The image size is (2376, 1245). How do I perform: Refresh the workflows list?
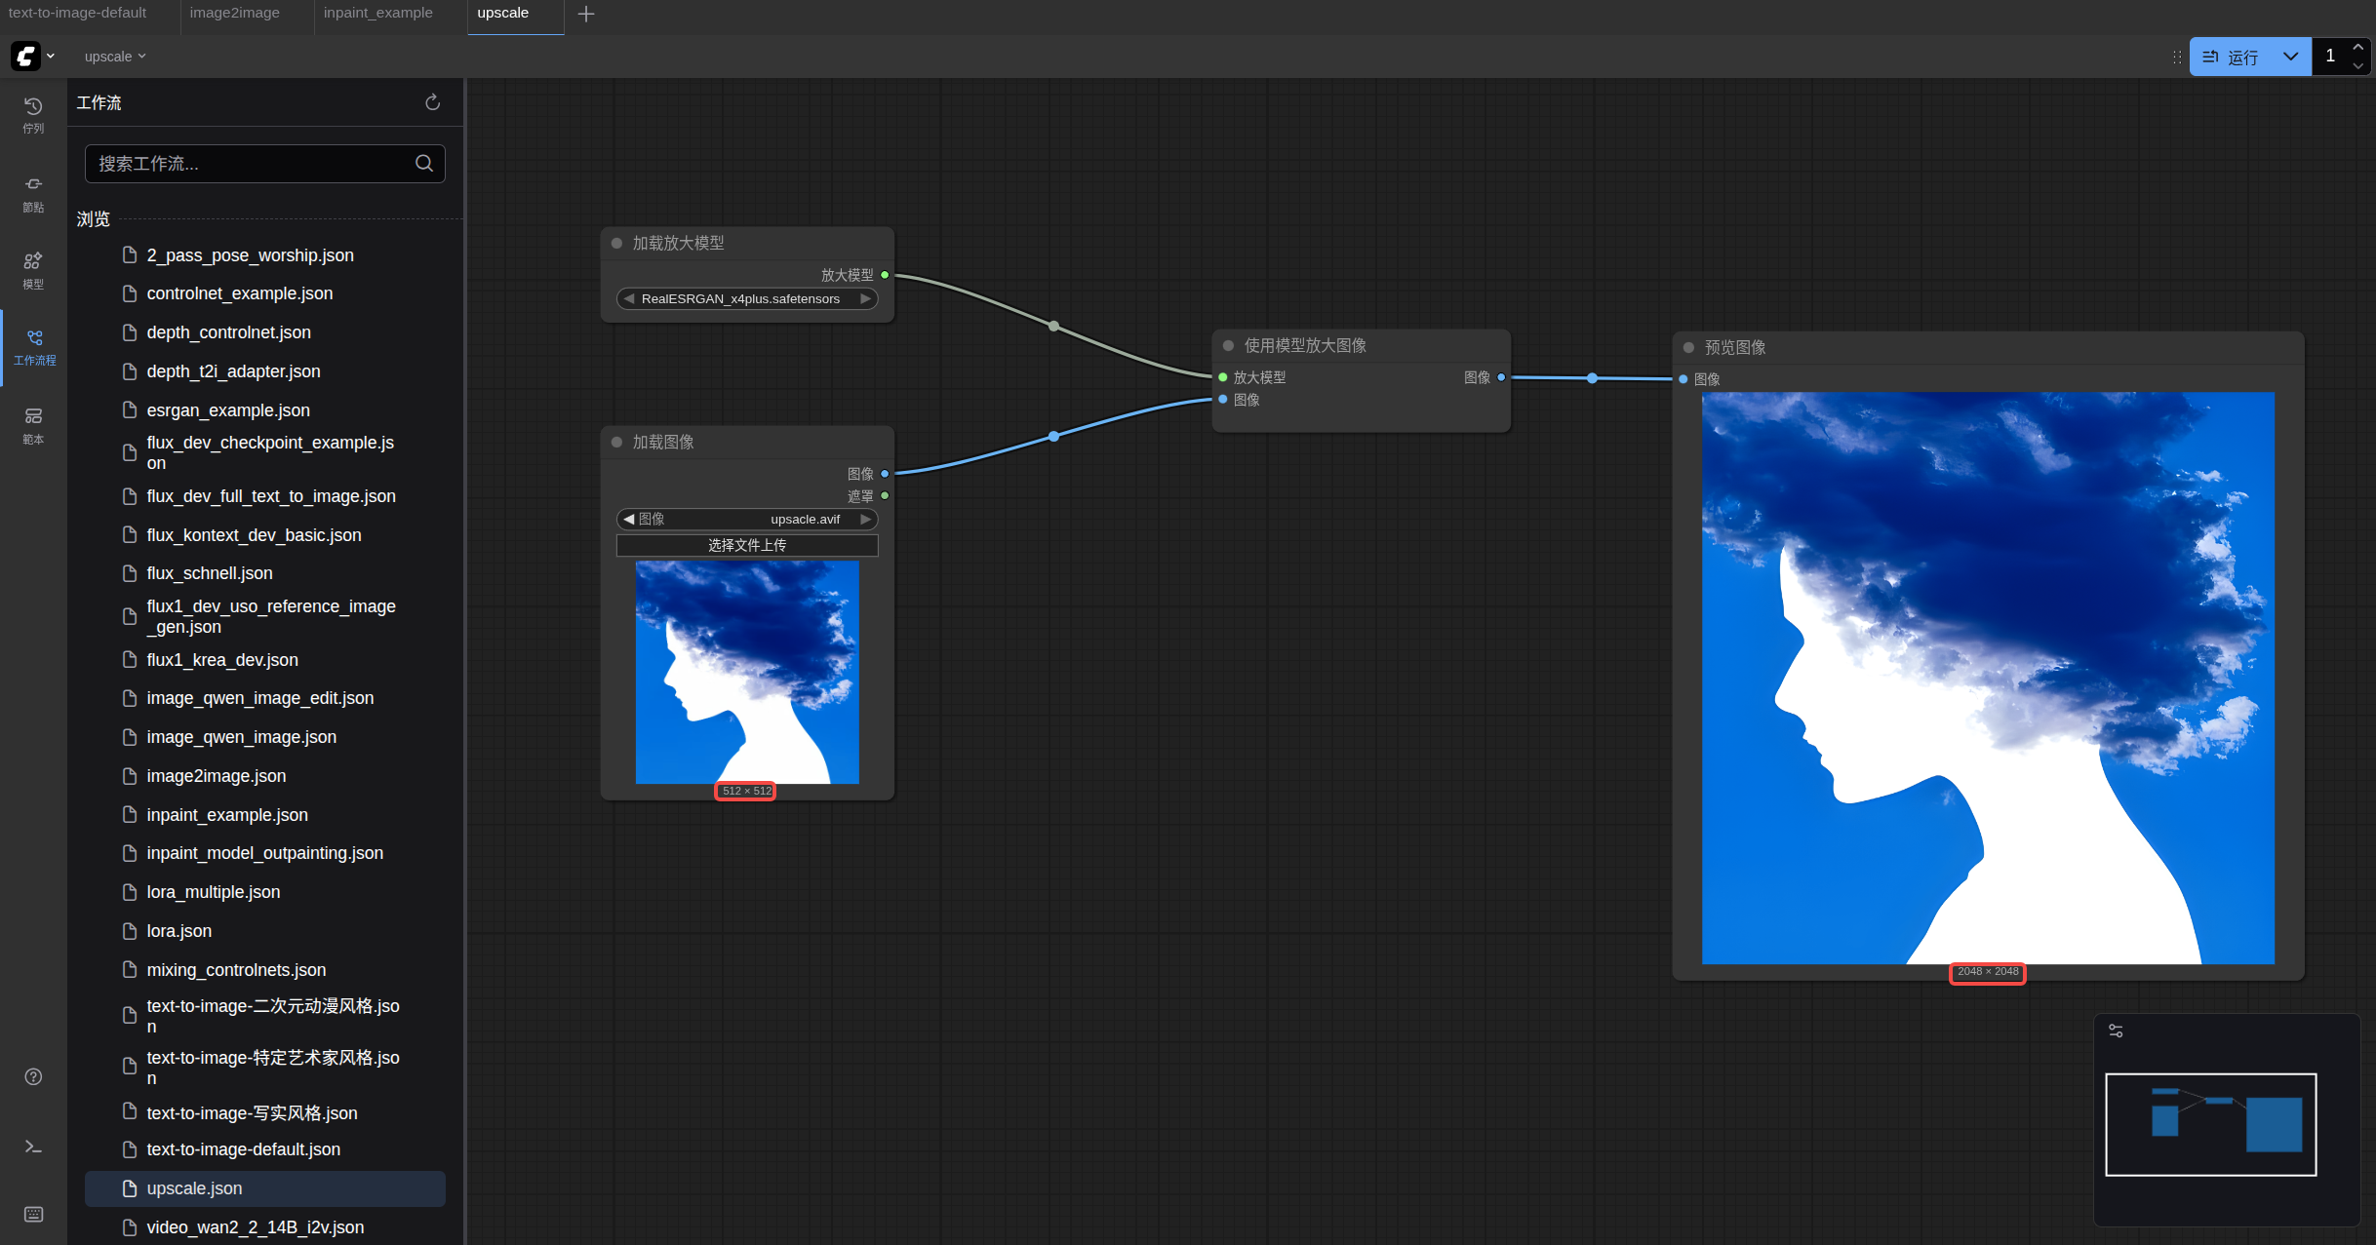tap(433, 102)
